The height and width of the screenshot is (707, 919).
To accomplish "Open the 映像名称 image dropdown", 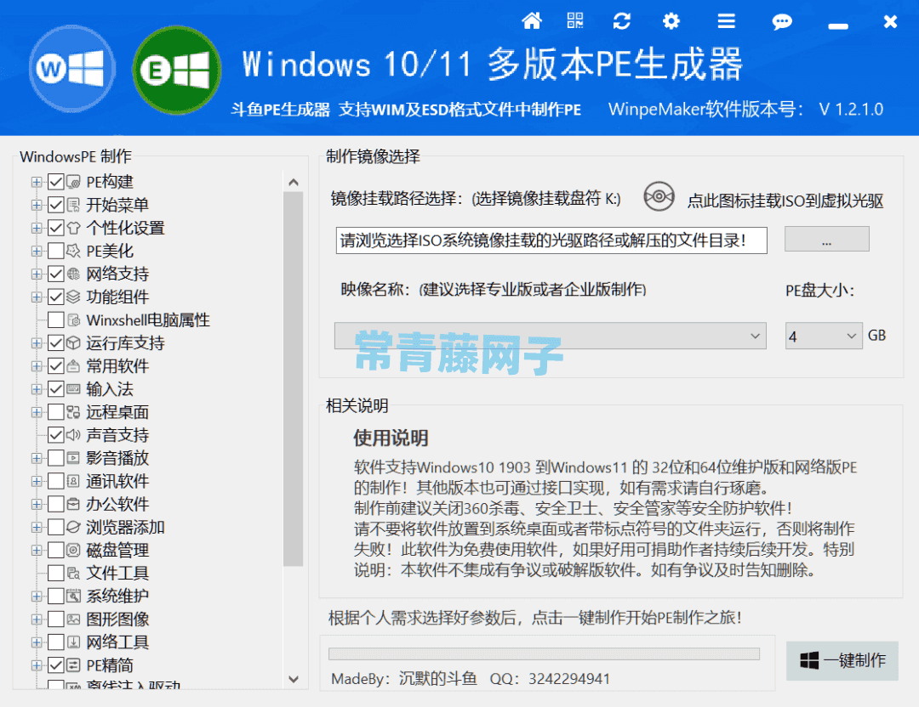I will [x=551, y=336].
